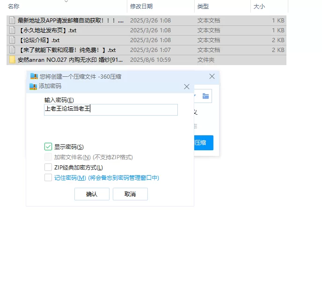Sort files by 类型 column header
The height and width of the screenshot is (287, 322).
point(203,7)
